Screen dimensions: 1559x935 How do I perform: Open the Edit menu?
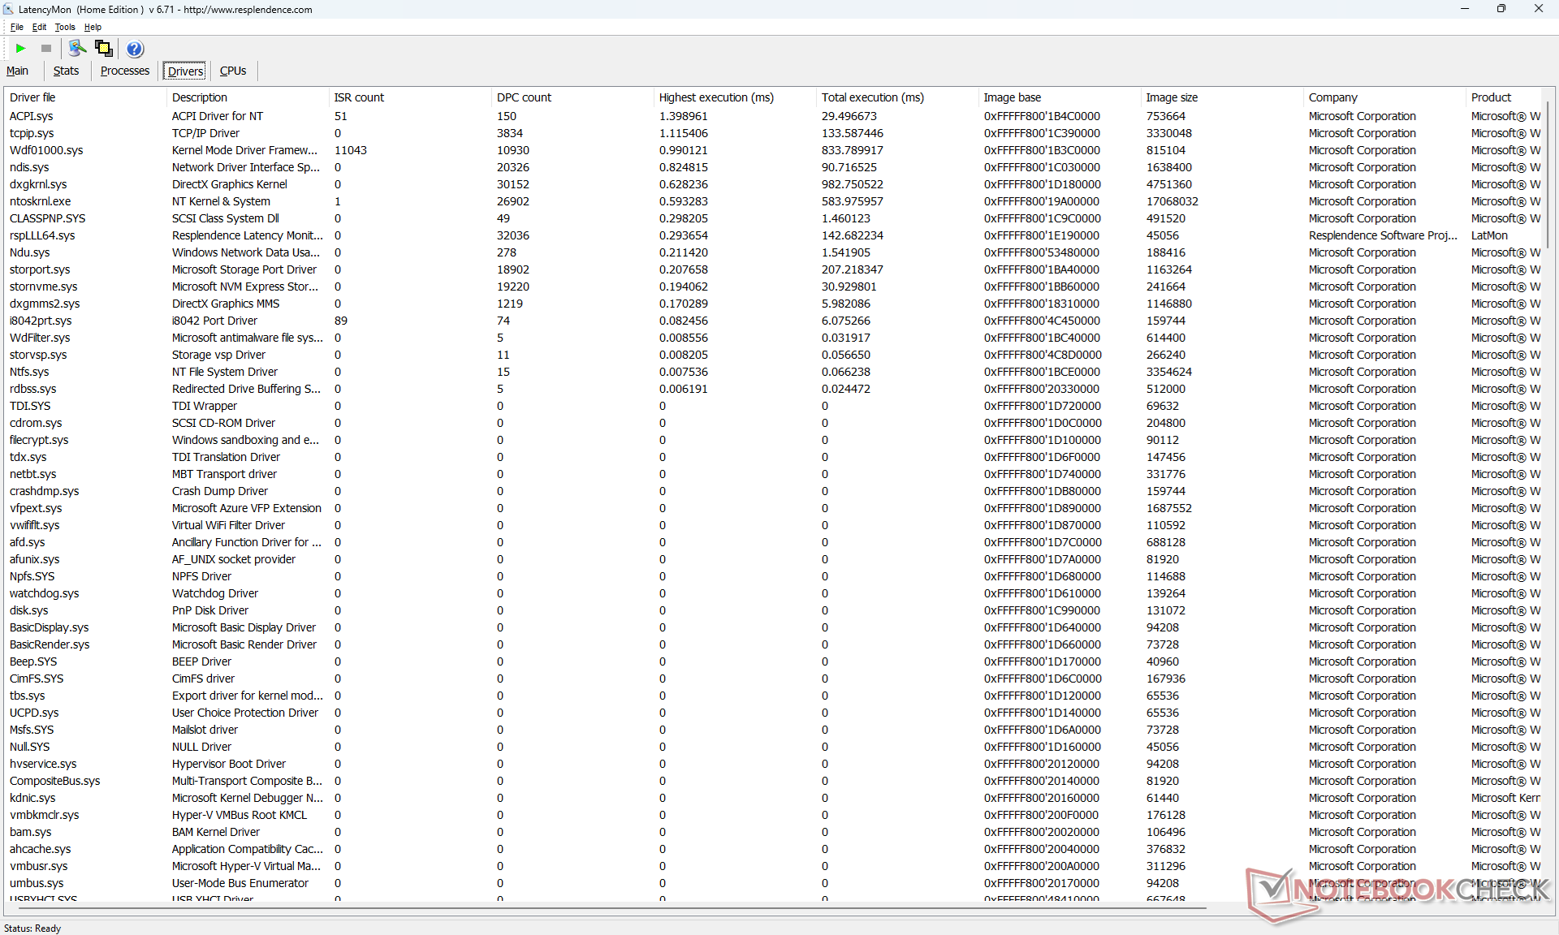pos(39,27)
